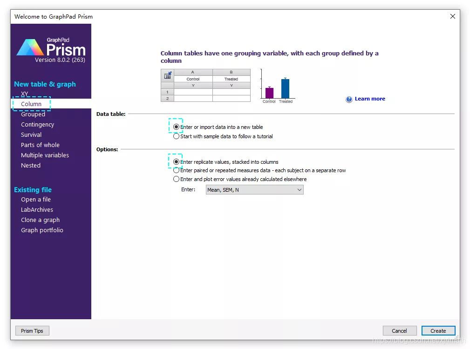Screen dimensions: 470x349
Task: Click row 1 header in preview table
Action: point(167,92)
